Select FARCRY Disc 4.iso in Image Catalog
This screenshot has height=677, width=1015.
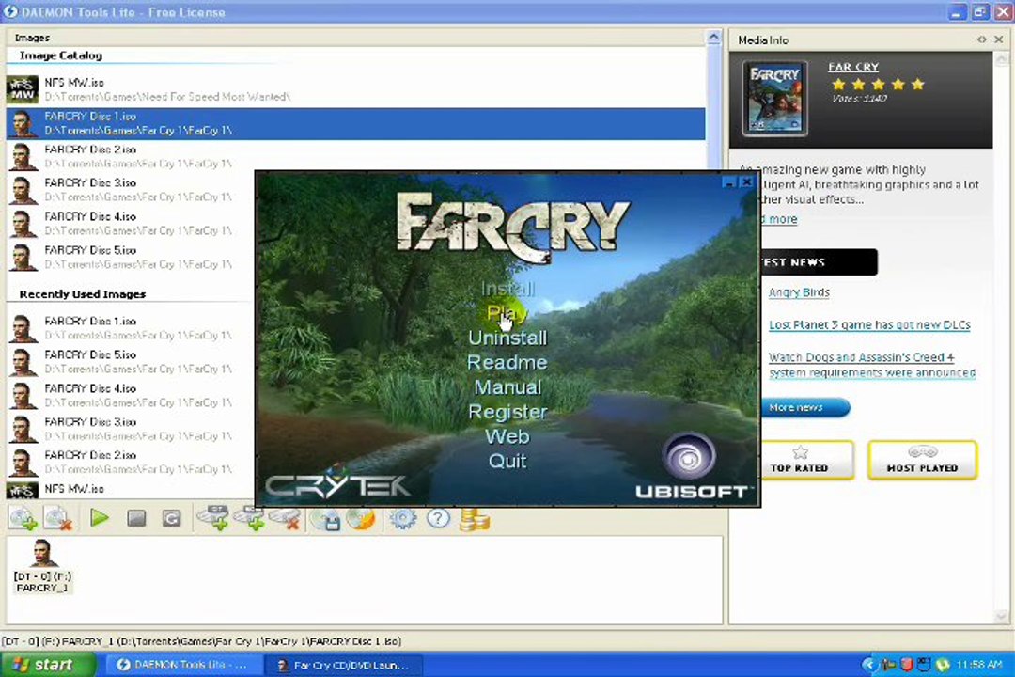coord(130,224)
